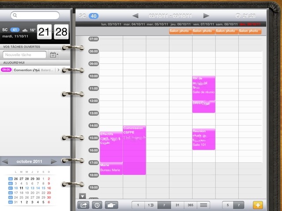Go to next week with the right arrow
The image size is (282, 211).
(x=206, y=16)
